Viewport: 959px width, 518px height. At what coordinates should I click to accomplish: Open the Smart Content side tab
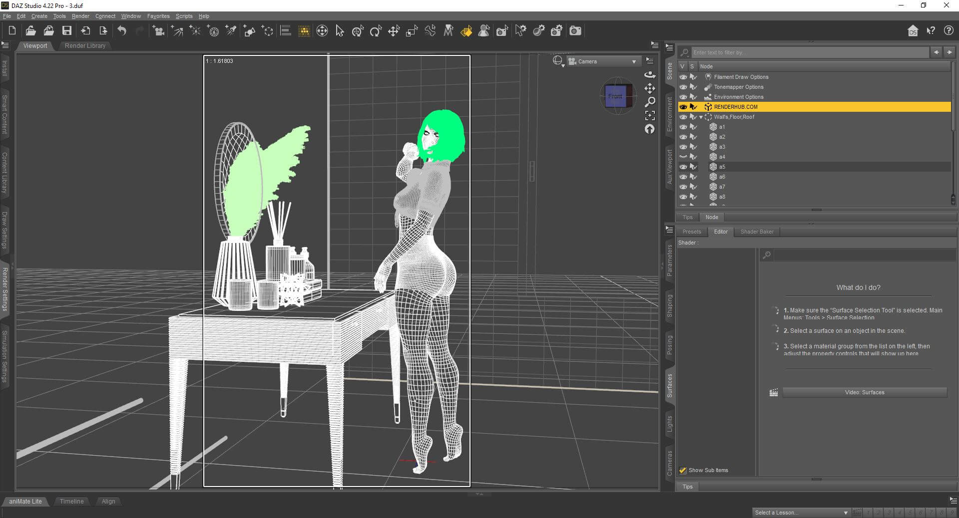(4, 114)
